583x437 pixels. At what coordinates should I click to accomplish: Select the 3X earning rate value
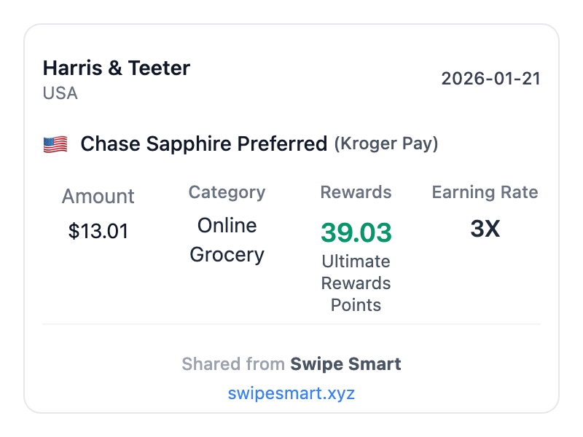[485, 229]
